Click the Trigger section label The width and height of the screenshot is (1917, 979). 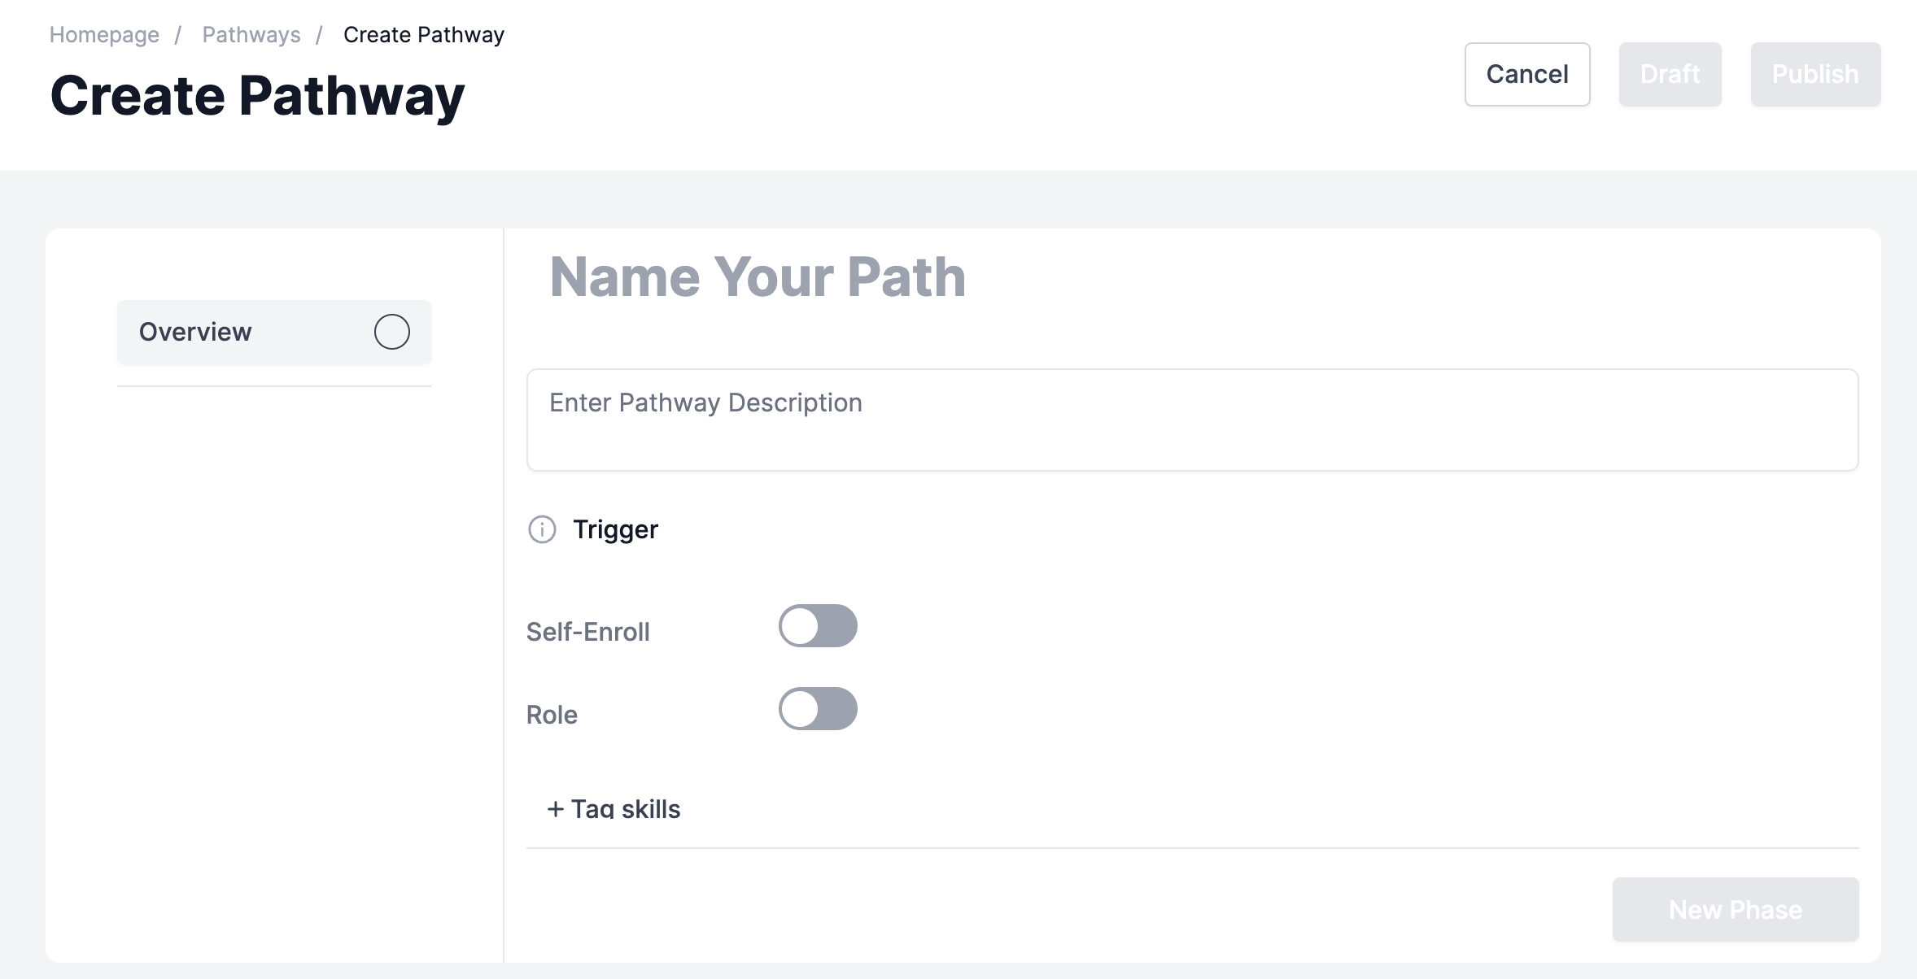[x=616, y=529]
